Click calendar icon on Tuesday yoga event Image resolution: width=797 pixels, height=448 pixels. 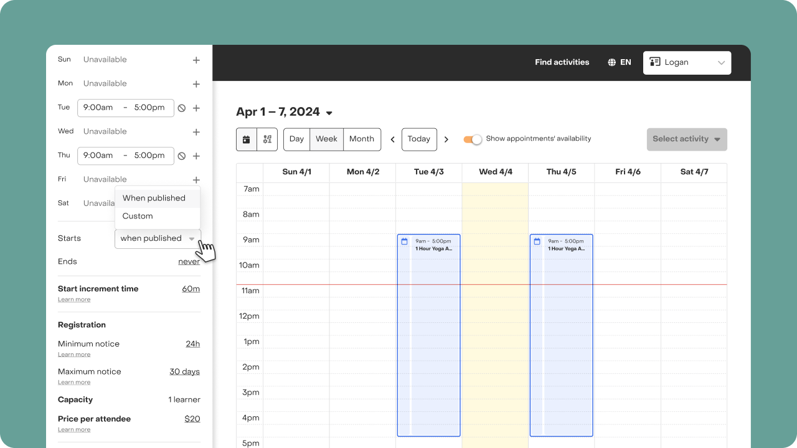click(404, 241)
